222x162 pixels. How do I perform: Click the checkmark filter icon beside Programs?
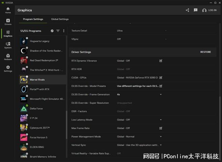point(52,31)
